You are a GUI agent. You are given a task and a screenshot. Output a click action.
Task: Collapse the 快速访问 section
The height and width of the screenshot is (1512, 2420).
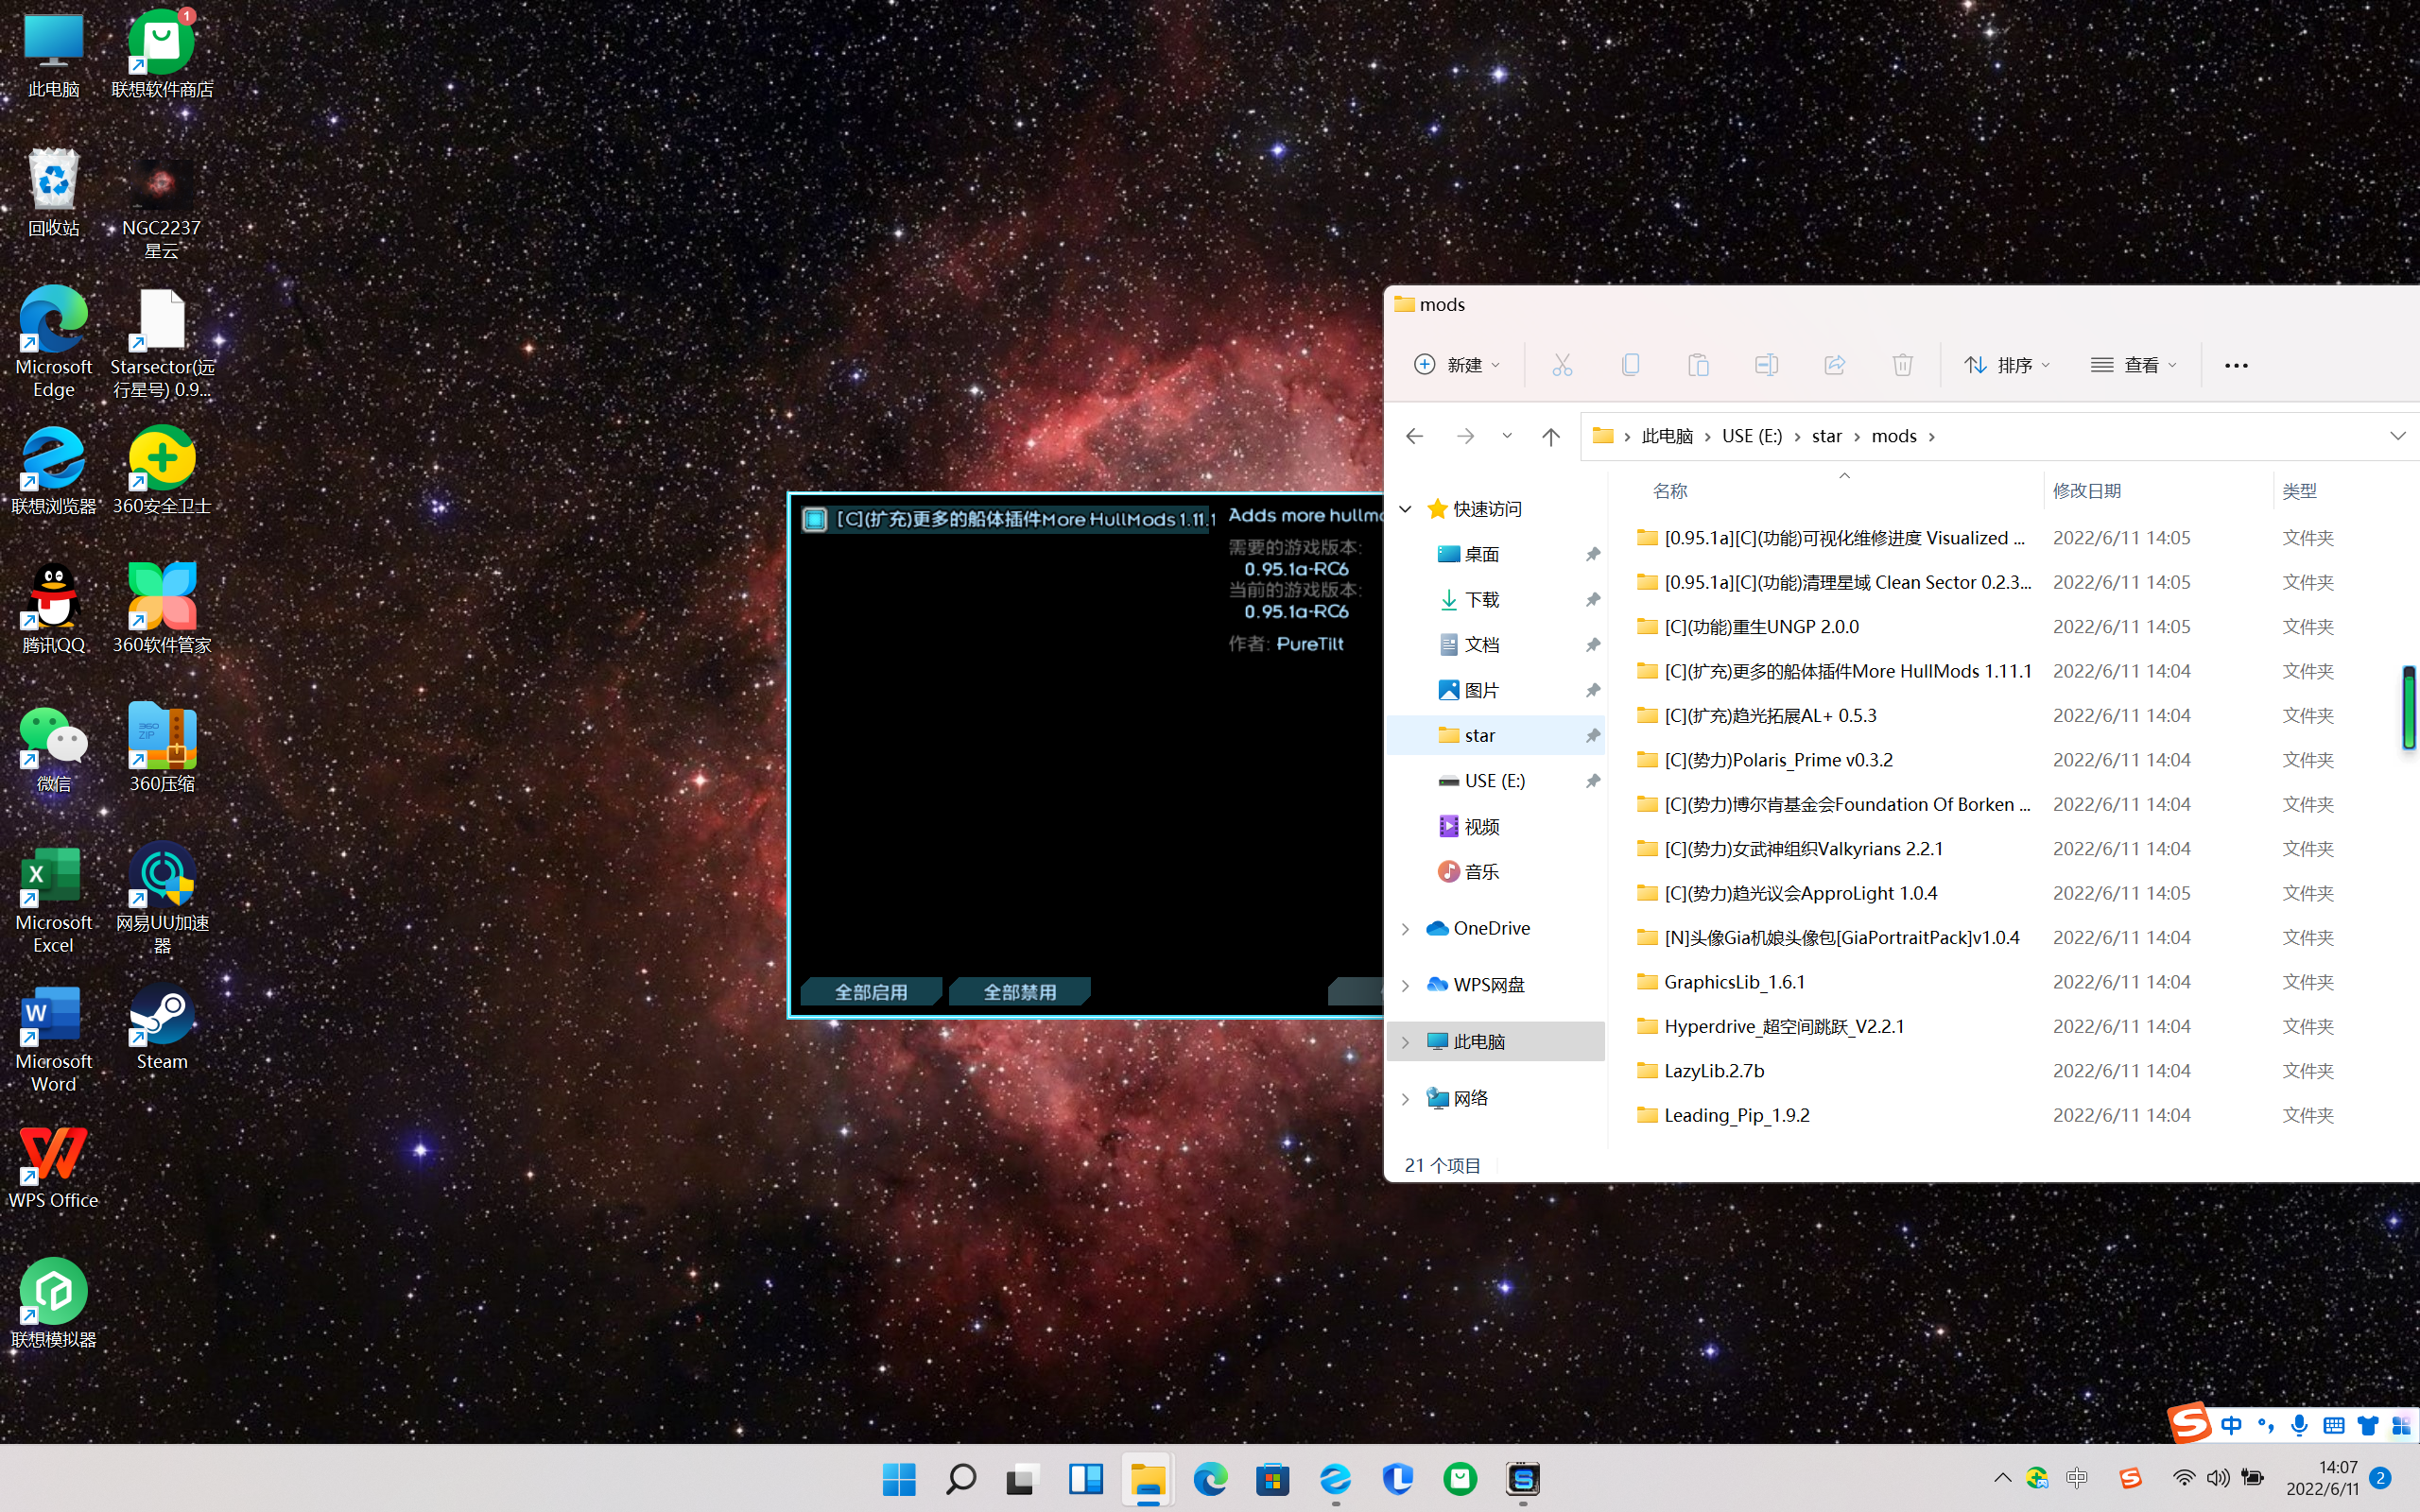click(1405, 509)
